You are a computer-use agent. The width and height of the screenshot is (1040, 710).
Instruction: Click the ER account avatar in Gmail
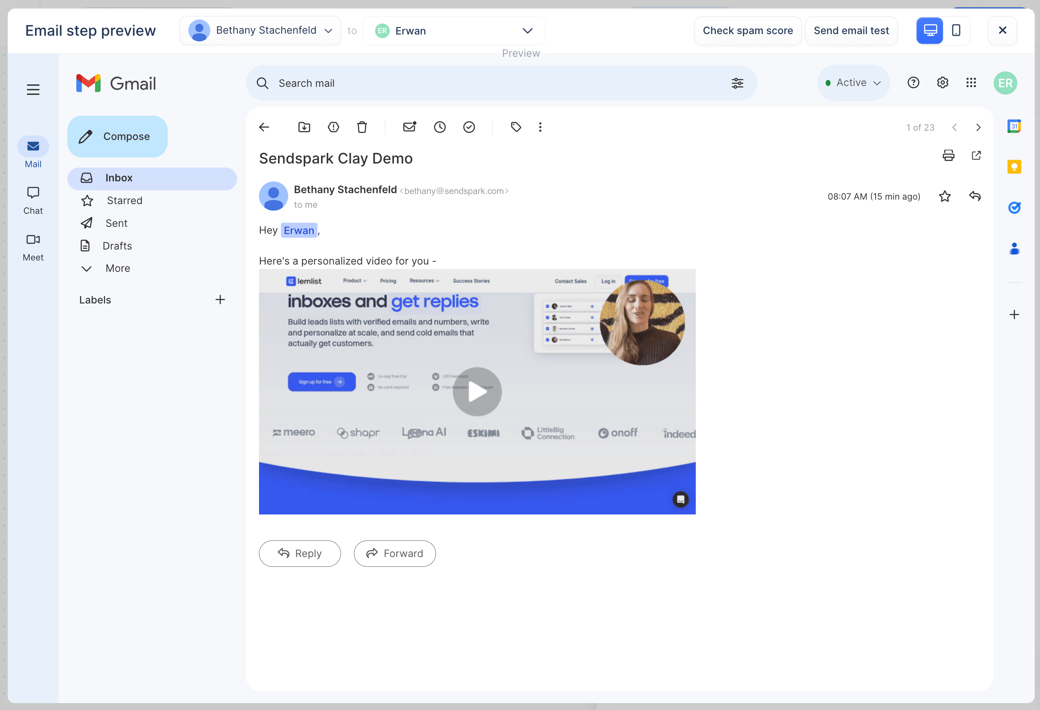point(1005,83)
